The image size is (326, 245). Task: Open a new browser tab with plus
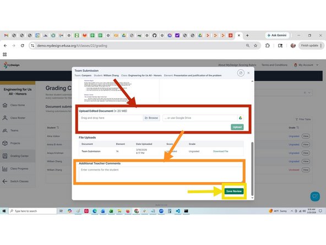(x=247, y=35)
